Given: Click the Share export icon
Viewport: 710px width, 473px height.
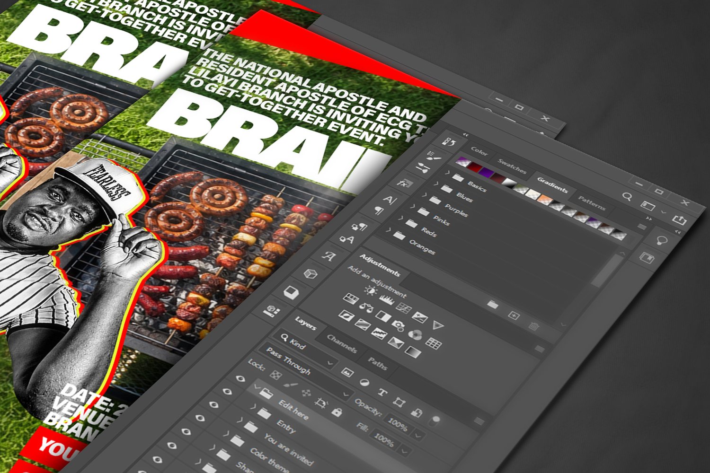Looking at the screenshot, I should (x=679, y=220).
